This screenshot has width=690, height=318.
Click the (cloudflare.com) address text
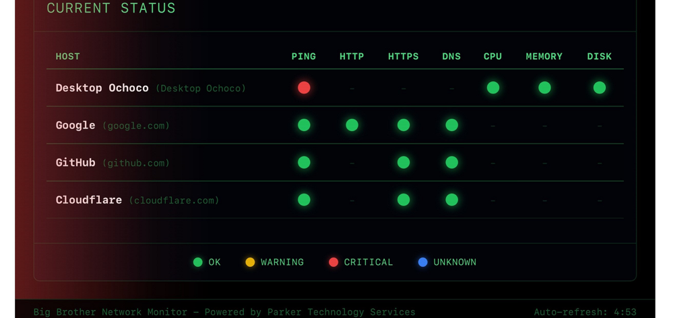(175, 200)
